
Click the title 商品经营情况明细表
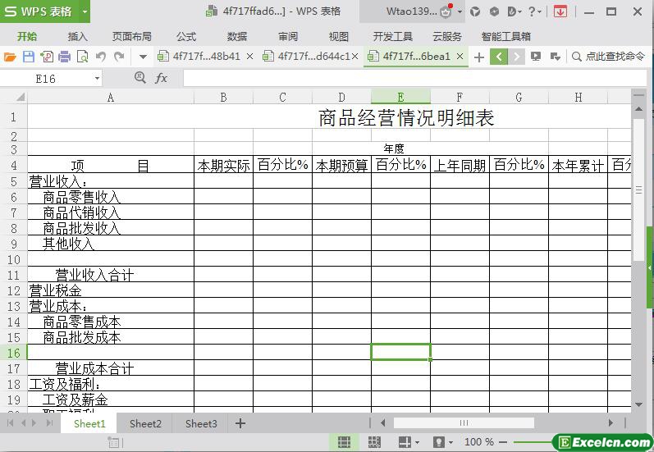(x=406, y=117)
